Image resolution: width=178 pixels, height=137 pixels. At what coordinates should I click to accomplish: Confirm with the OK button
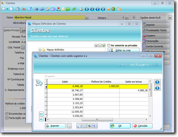(120, 126)
